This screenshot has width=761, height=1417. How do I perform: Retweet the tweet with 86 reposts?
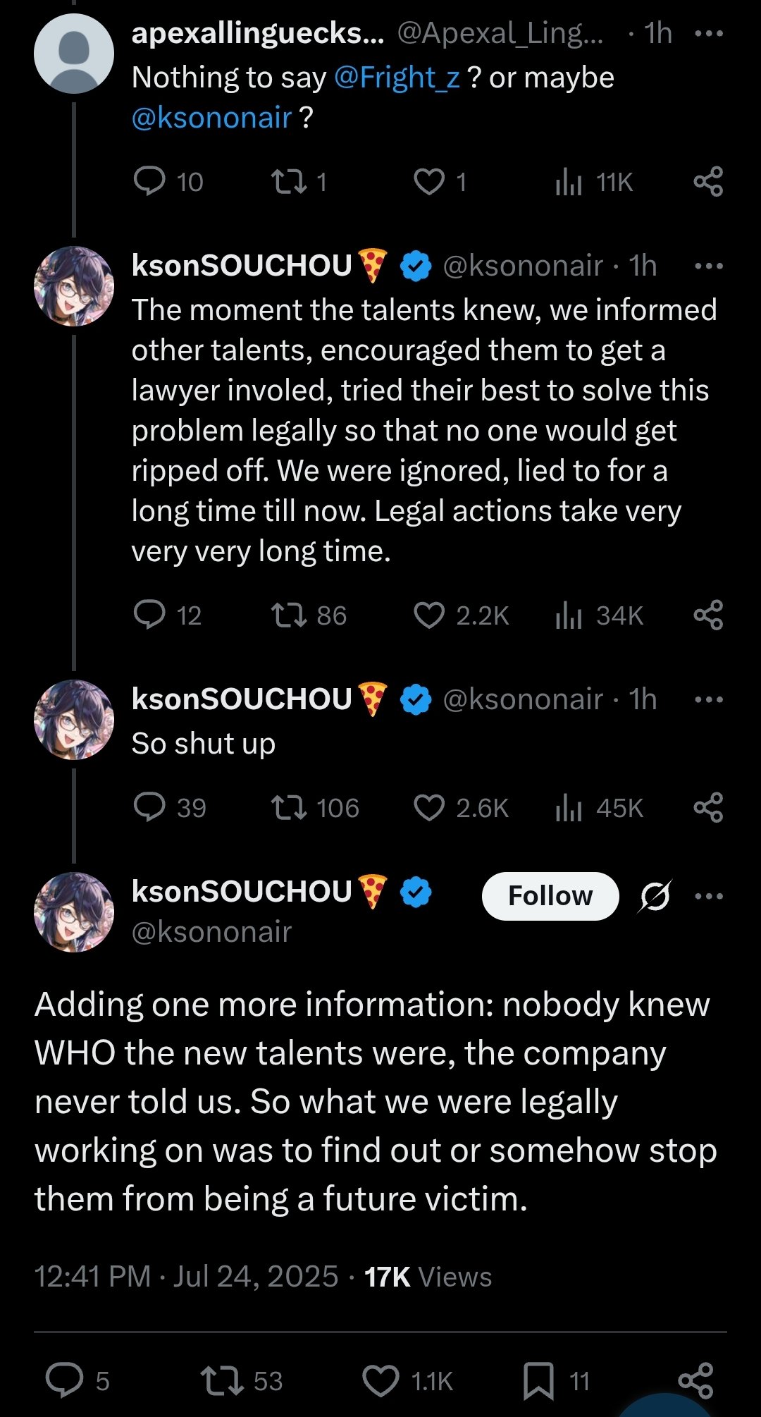click(x=289, y=615)
